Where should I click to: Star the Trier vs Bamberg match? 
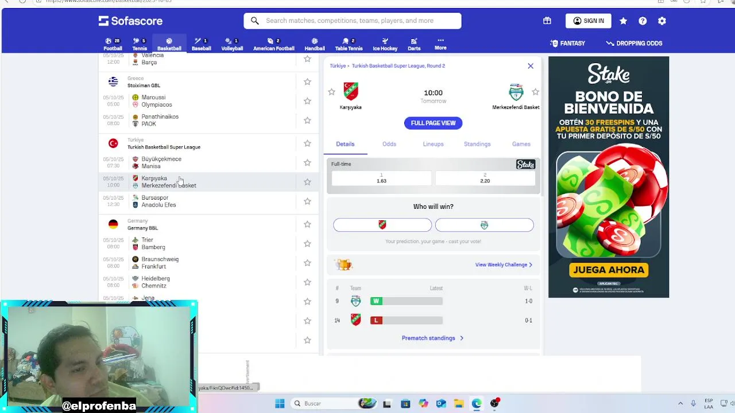(x=307, y=243)
